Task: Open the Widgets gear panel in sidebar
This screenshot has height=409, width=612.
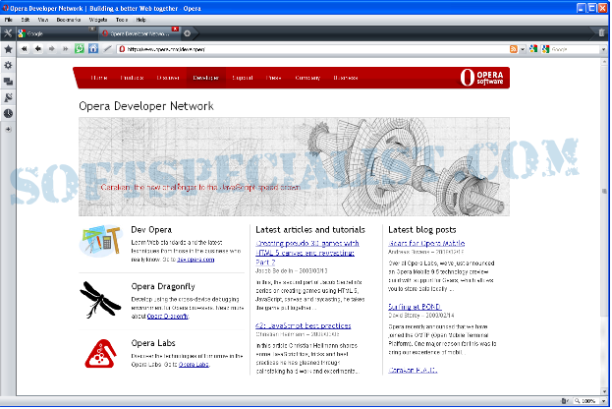Action: [x=8, y=65]
